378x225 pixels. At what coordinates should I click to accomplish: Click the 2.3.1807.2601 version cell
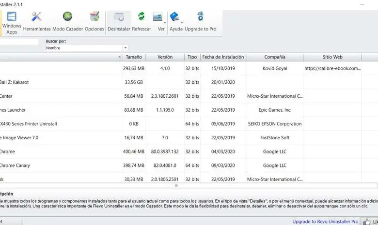click(x=165, y=96)
